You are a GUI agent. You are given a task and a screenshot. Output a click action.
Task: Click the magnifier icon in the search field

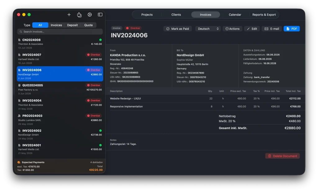point(21,32)
